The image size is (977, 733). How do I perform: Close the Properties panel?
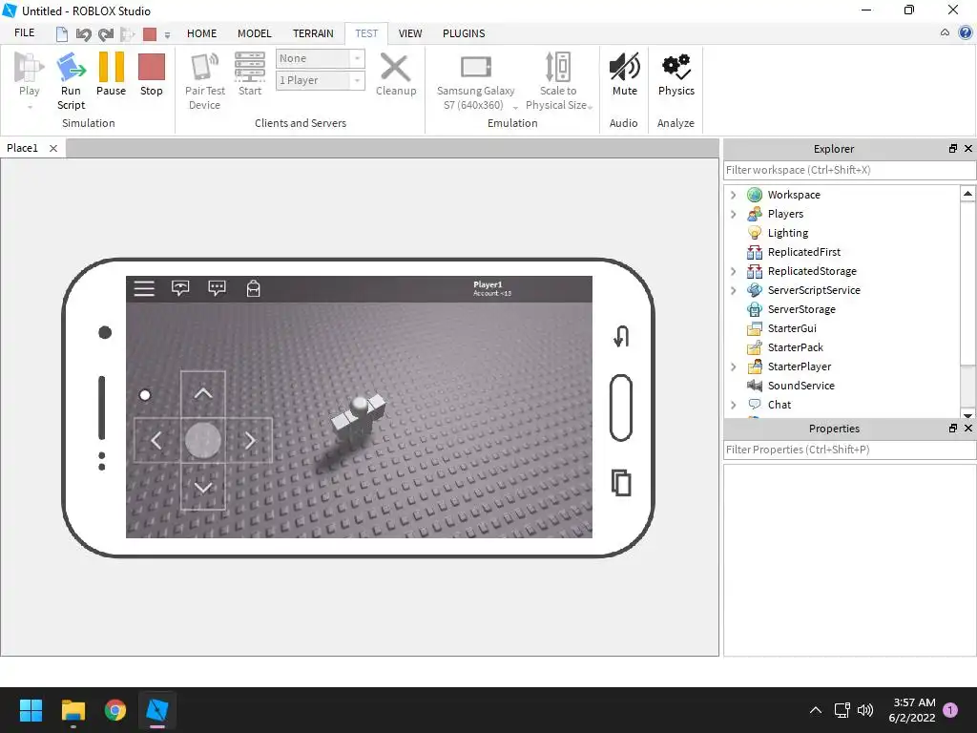click(x=968, y=429)
